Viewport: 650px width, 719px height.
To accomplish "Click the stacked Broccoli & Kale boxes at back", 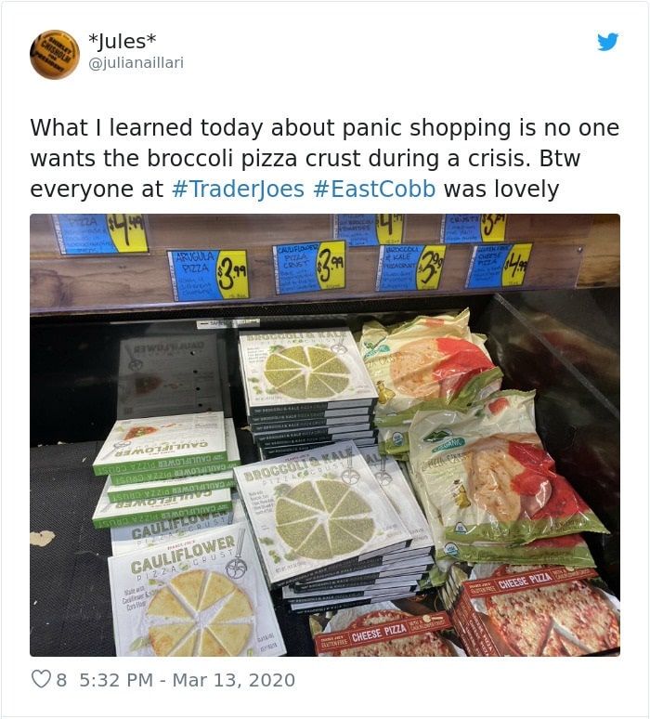I will (x=307, y=390).
